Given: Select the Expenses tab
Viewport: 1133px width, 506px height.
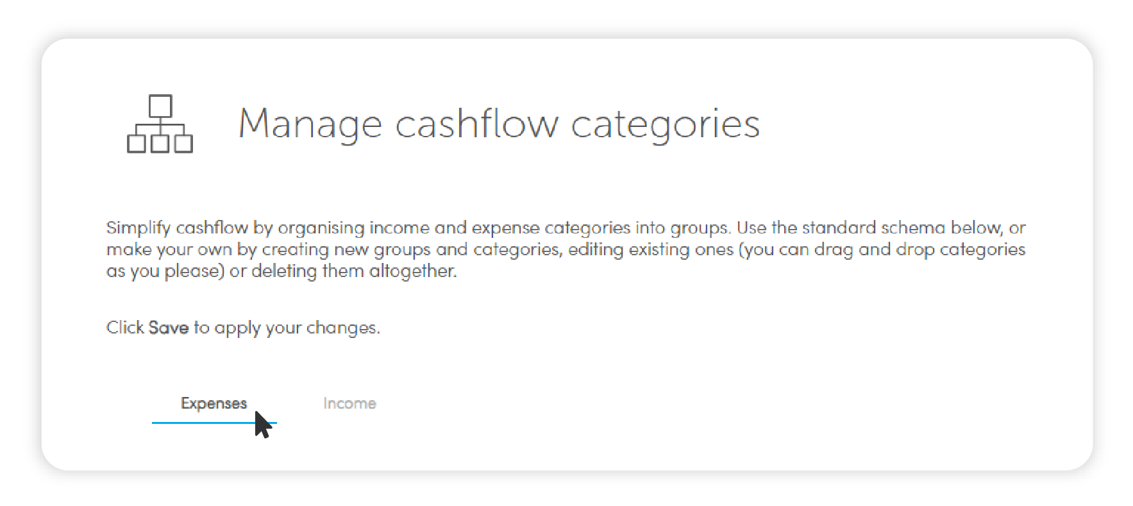Looking at the screenshot, I should coord(214,403).
